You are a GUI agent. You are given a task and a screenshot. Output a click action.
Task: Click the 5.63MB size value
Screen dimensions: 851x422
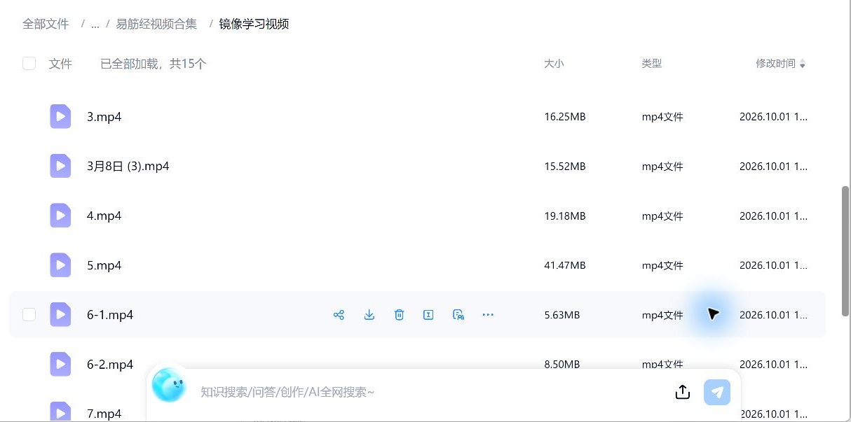561,315
